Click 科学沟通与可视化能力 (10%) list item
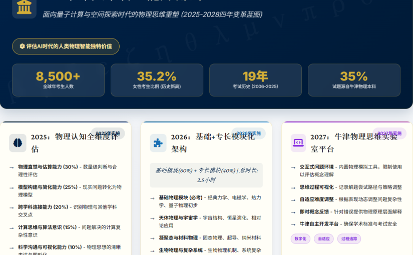413x255 pixels. pyautogui.click(x=66, y=250)
